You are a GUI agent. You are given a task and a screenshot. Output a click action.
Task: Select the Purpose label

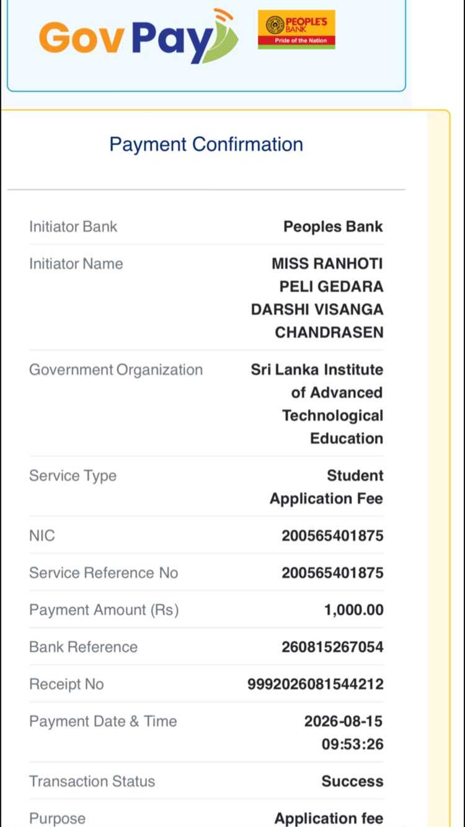click(58, 818)
